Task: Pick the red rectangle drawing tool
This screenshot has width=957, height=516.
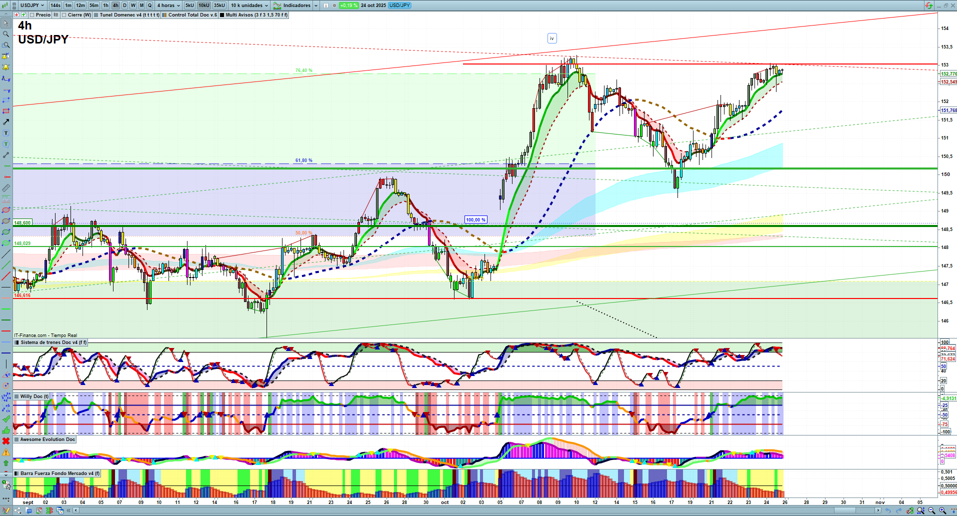Action: pos(6,111)
